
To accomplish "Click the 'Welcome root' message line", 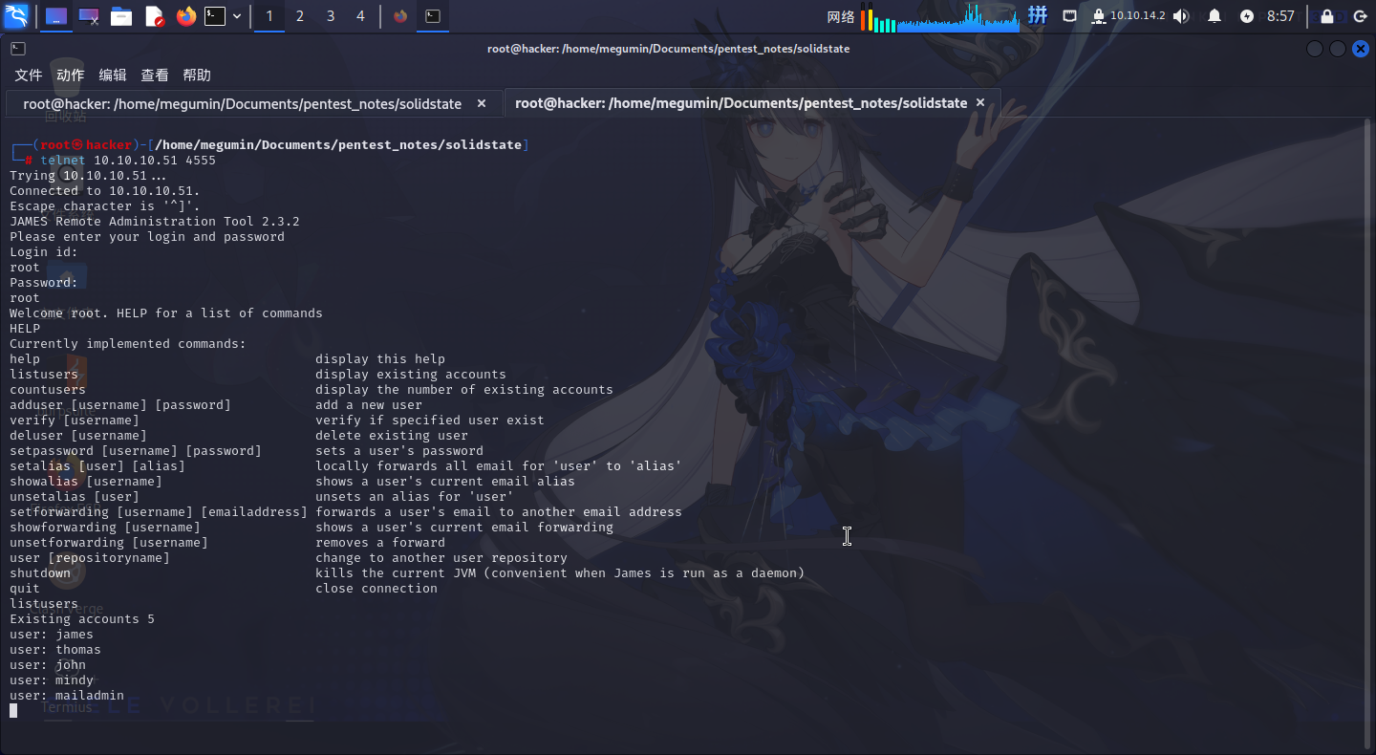I will [166, 313].
